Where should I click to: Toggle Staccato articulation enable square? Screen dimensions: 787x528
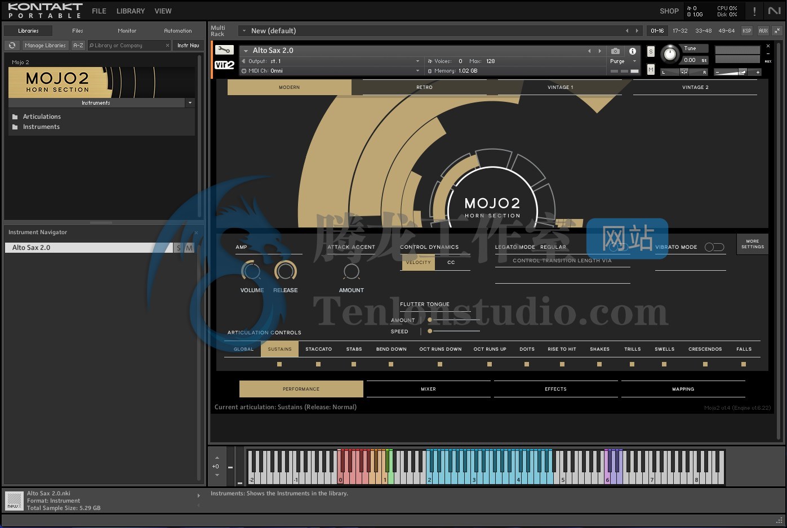tap(318, 364)
